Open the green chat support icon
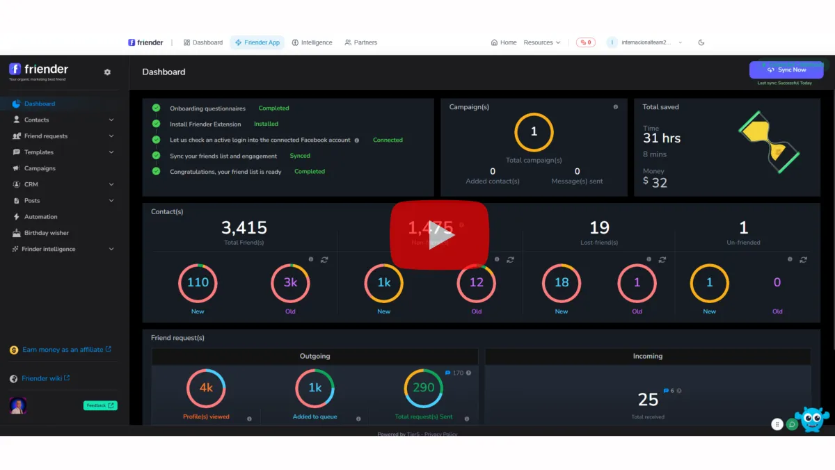Viewport: 835px width, 470px height. [792, 424]
